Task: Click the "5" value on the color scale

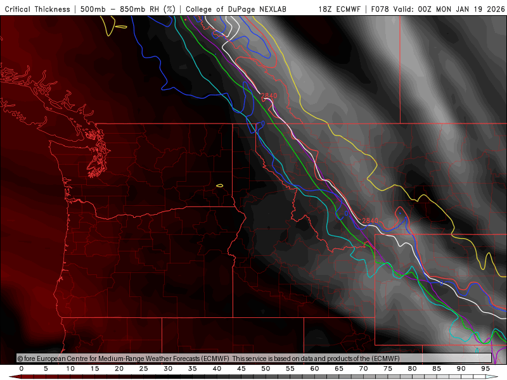Action: (x=46, y=369)
